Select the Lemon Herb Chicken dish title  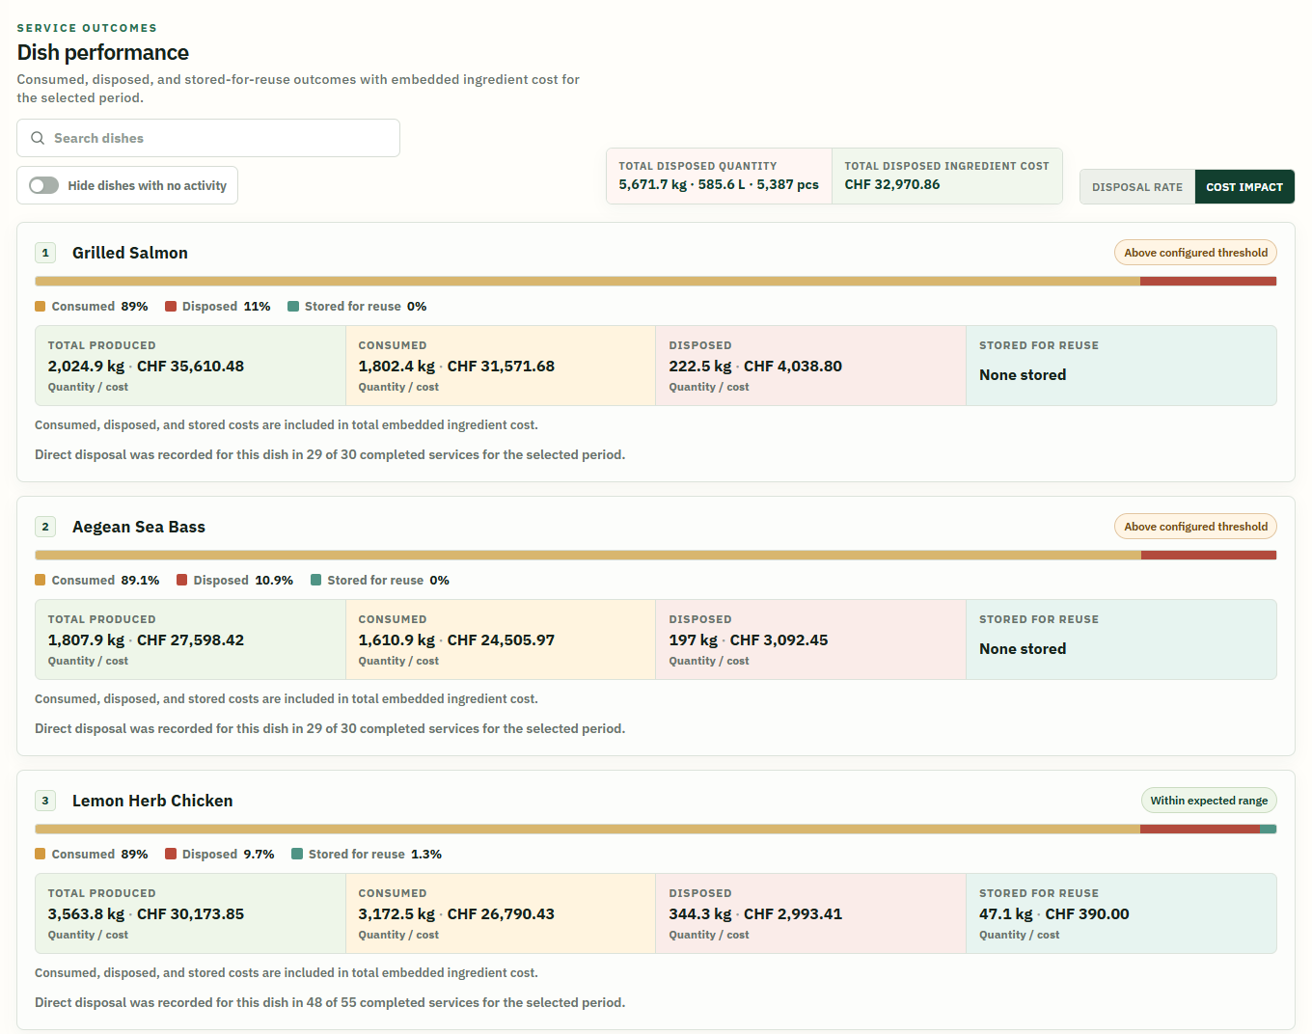click(x=152, y=801)
